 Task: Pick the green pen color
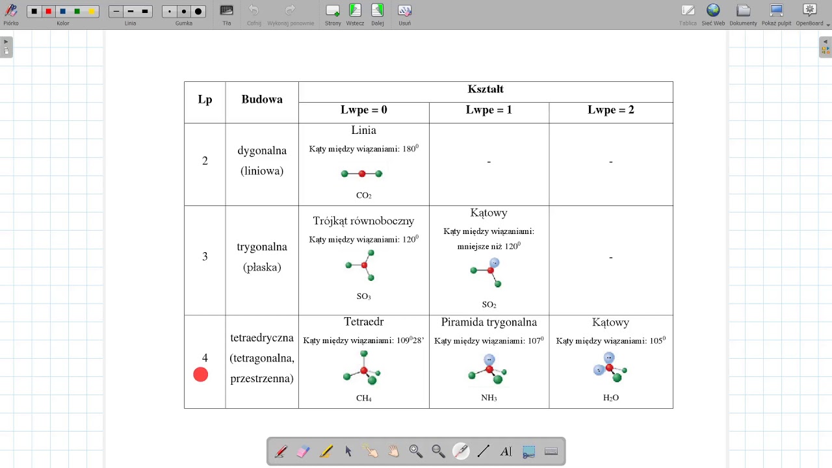(77, 11)
